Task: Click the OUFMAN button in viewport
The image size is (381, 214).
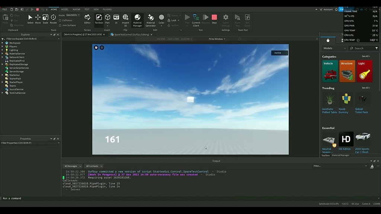Action: pos(279,53)
